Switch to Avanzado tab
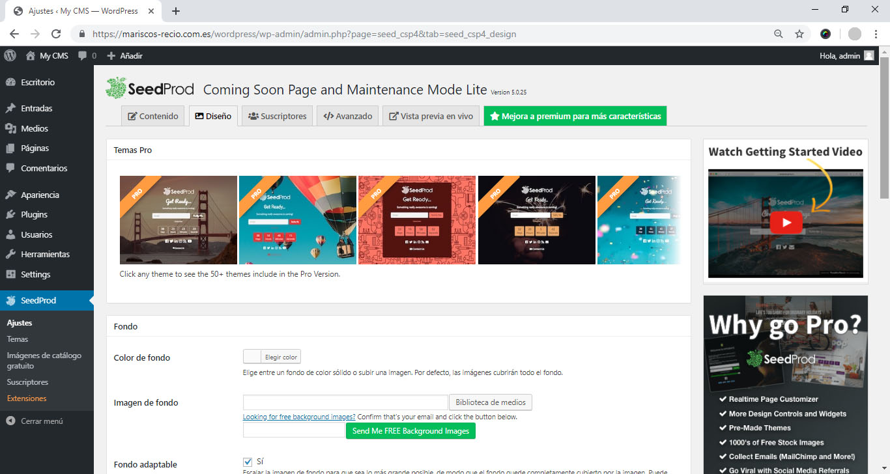Screen dimensions: 890x474 (x=348, y=116)
